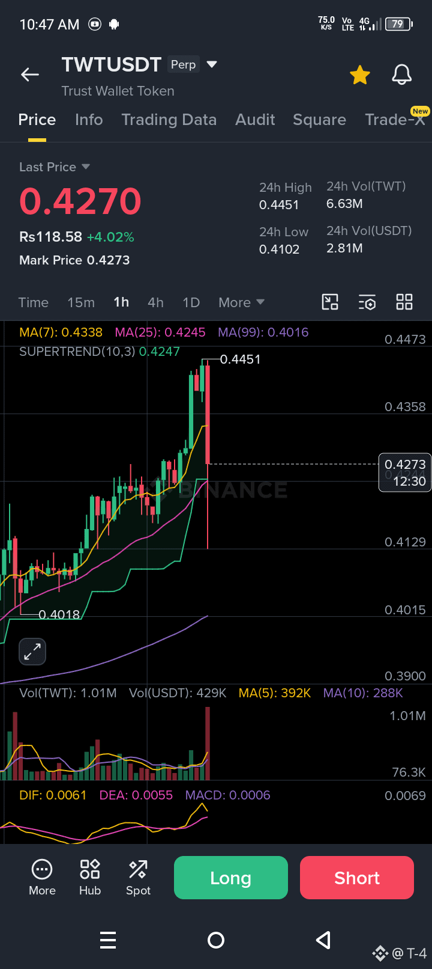Tap the battery indicator in status bar
Screen dimensions: 432x969
(399, 24)
